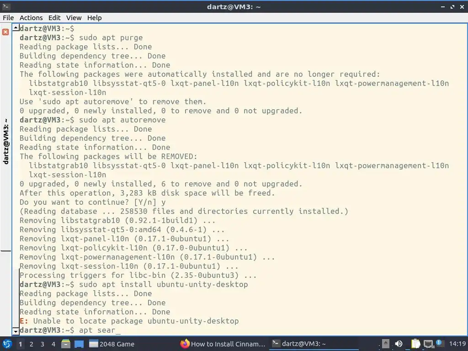Click 'After this operation, 3,283 kB' line

point(147,193)
